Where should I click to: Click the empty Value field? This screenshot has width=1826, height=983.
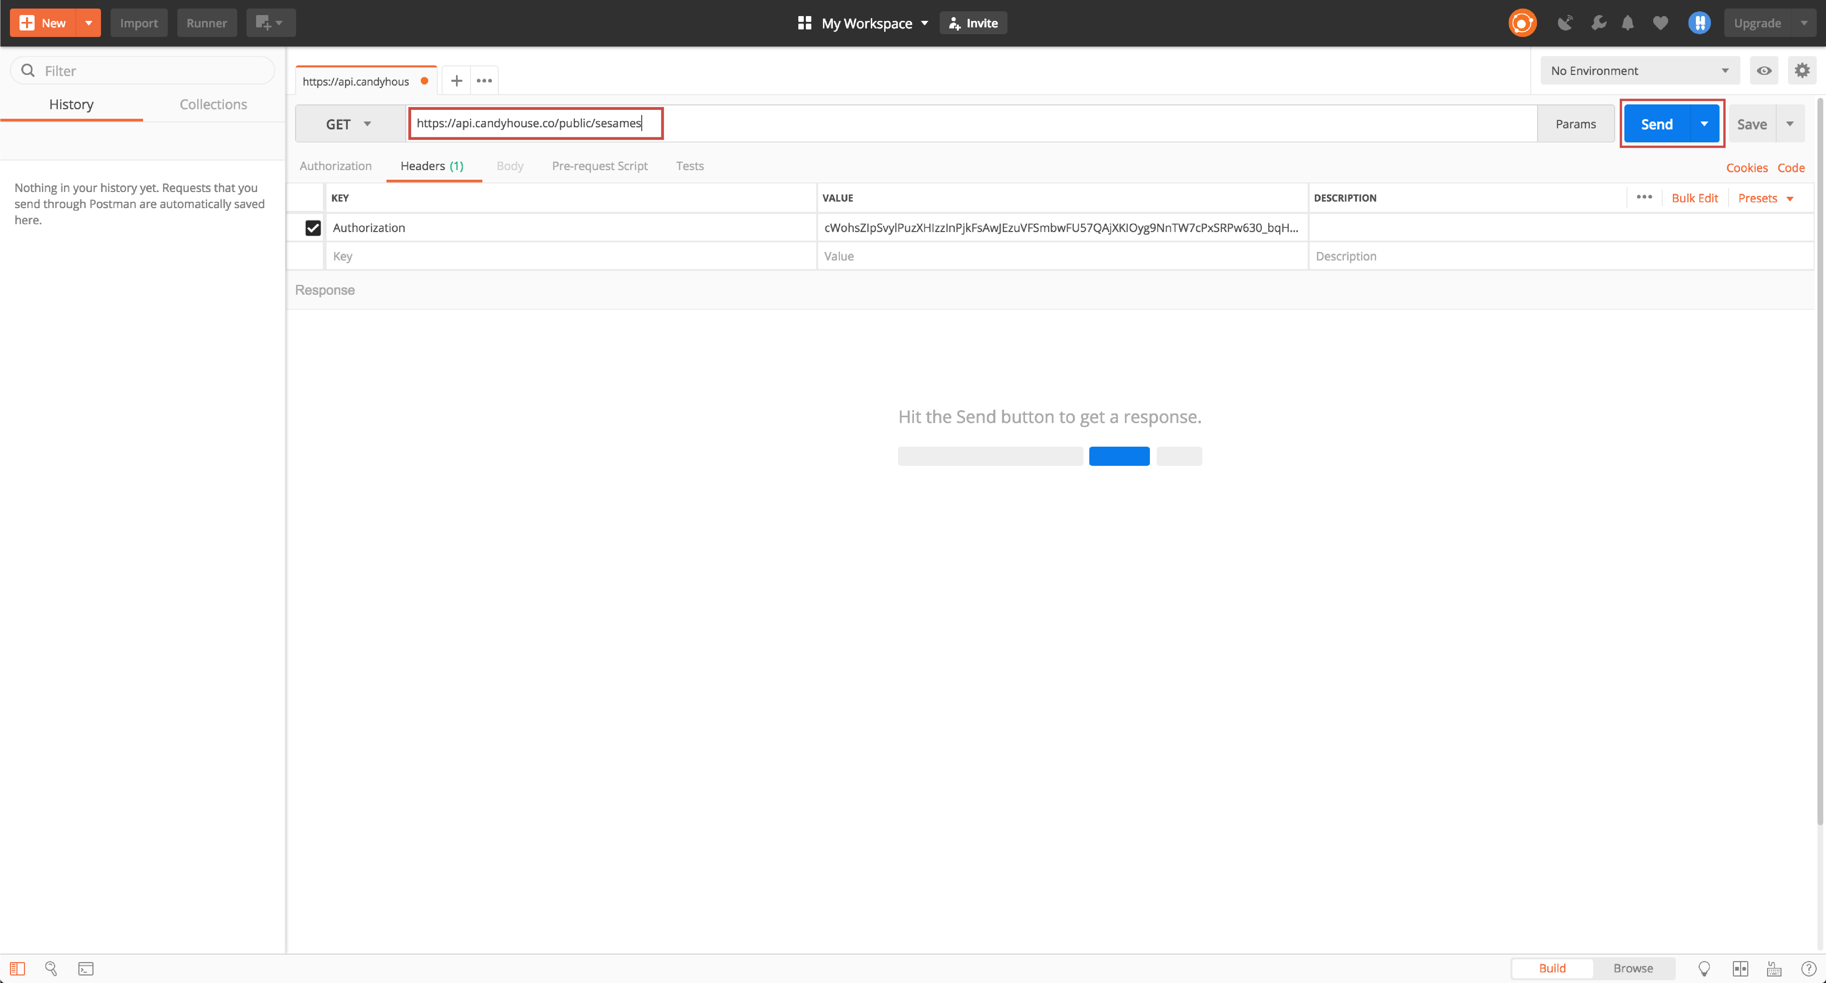tap(1062, 256)
